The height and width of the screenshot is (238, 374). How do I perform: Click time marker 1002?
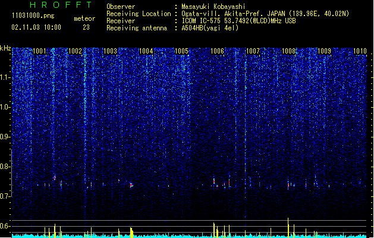(75, 51)
